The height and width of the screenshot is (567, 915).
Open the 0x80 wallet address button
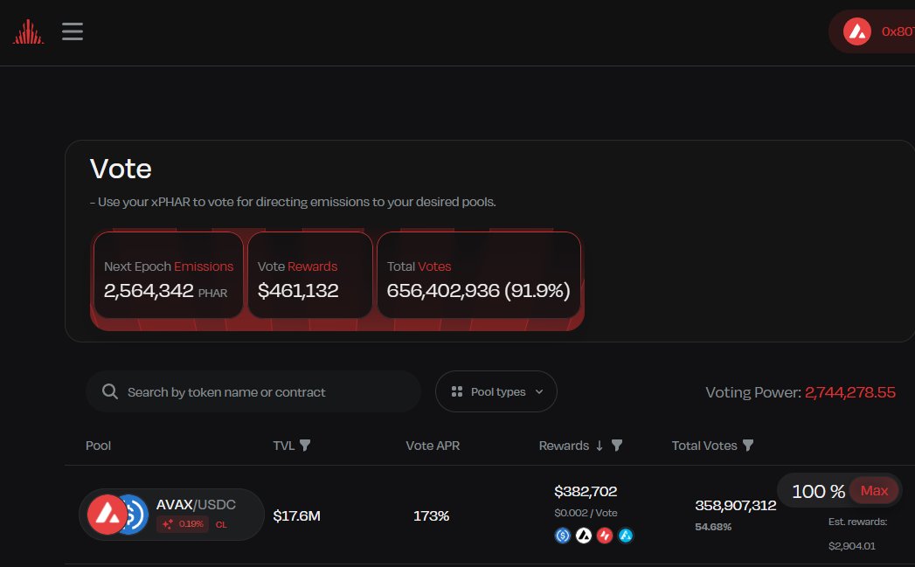point(874,31)
